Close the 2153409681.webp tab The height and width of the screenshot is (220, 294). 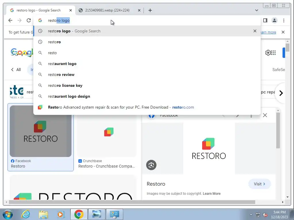139,10
